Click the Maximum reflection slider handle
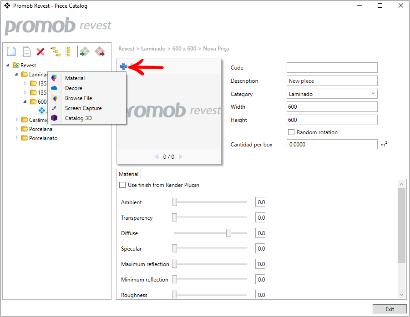Viewport: 410px width, 317px height. pyautogui.click(x=174, y=264)
